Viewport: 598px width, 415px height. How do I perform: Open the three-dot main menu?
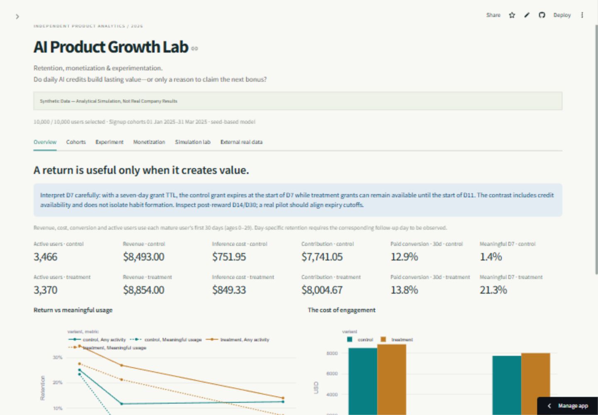tap(582, 15)
